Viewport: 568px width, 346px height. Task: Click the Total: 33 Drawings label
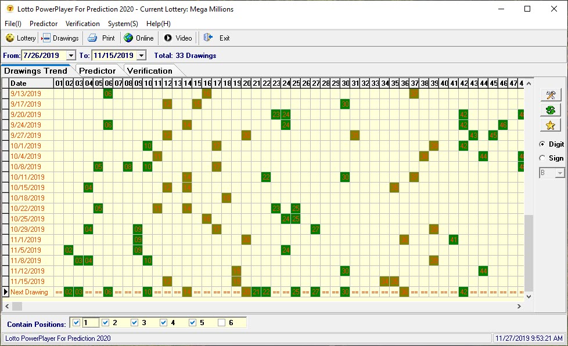click(185, 55)
